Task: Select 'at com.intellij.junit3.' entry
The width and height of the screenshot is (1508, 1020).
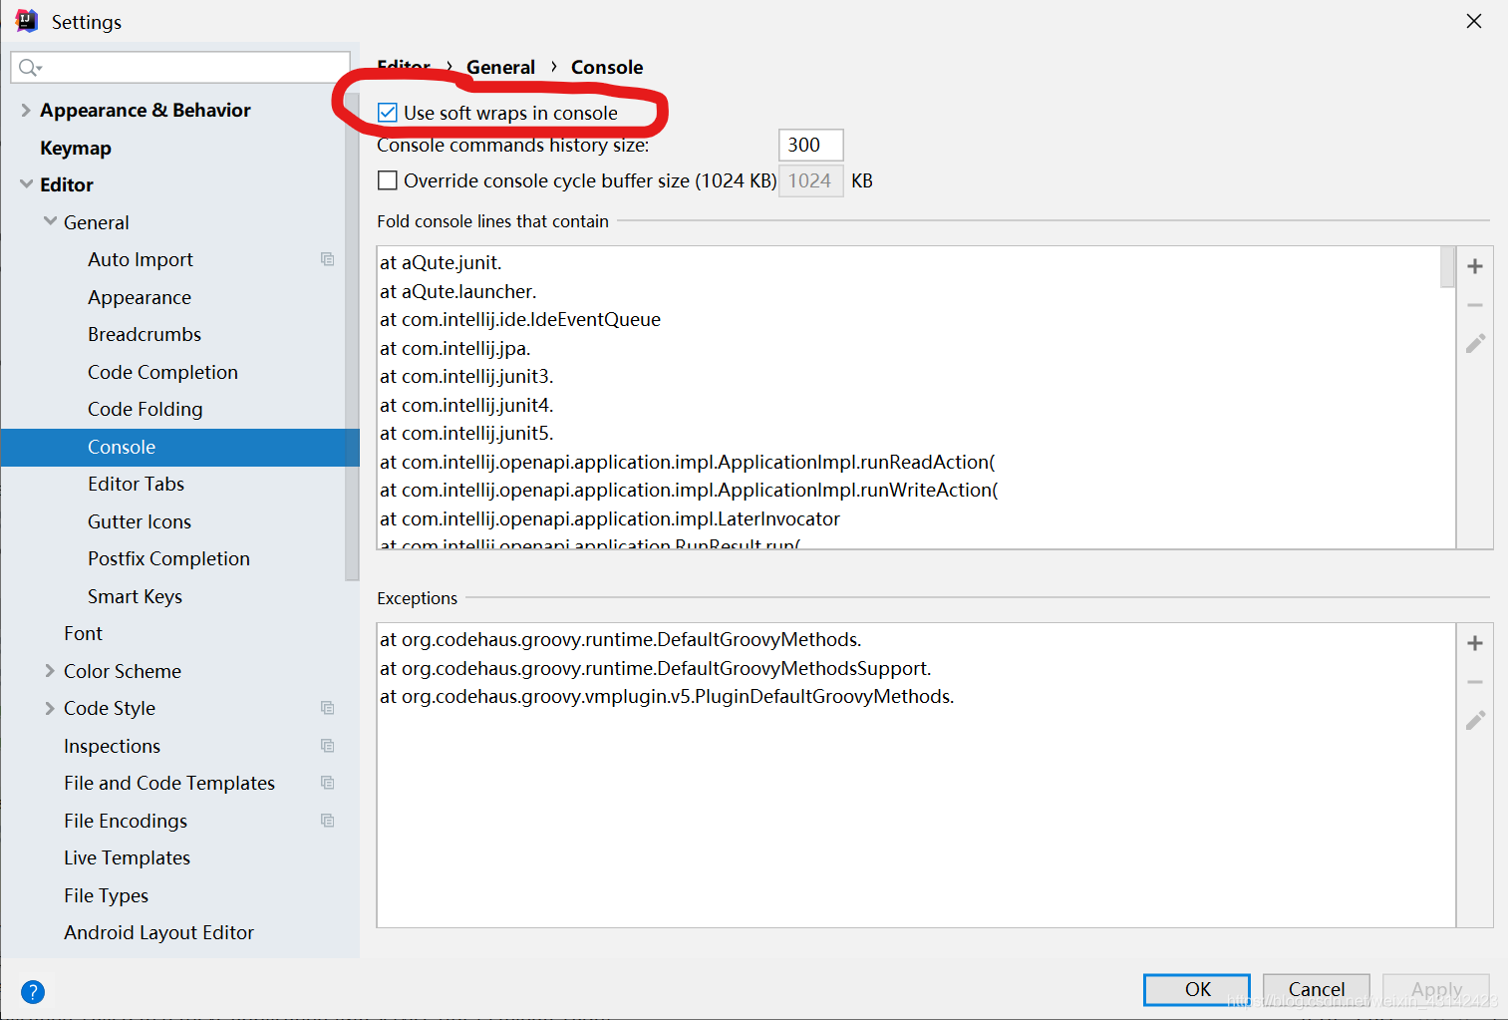Action: tap(466, 376)
